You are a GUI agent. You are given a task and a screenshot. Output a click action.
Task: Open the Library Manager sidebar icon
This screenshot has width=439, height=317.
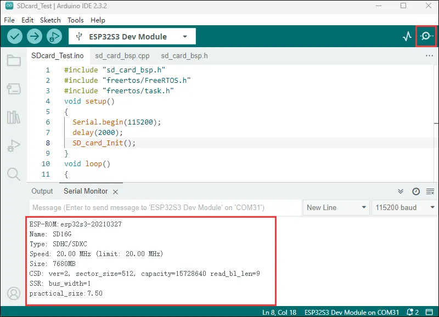14,117
